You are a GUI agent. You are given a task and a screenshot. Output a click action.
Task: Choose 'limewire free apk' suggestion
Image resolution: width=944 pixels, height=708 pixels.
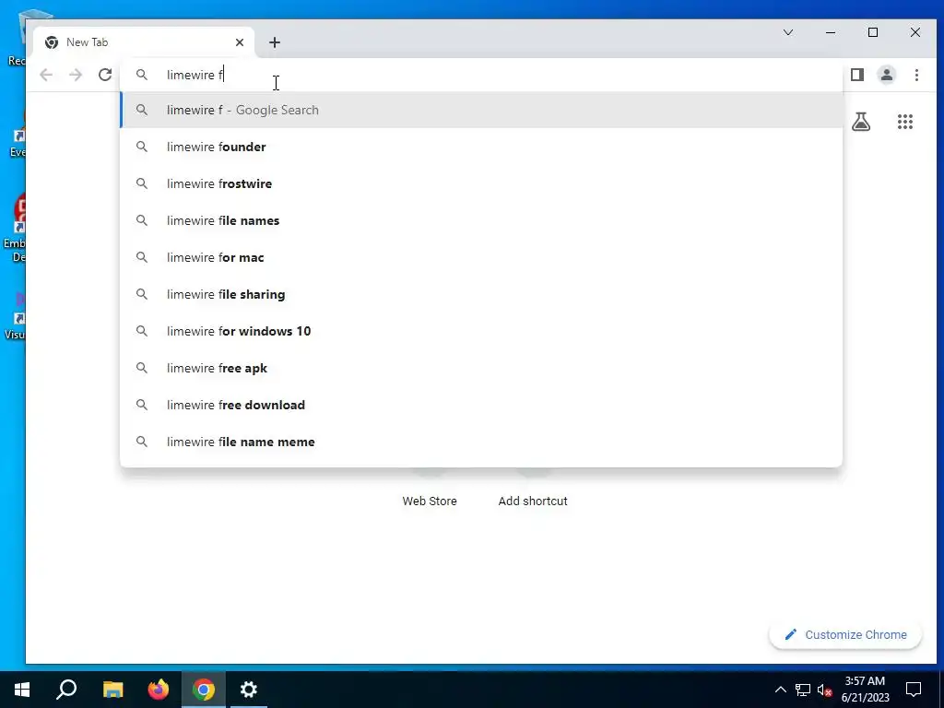tap(481, 368)
